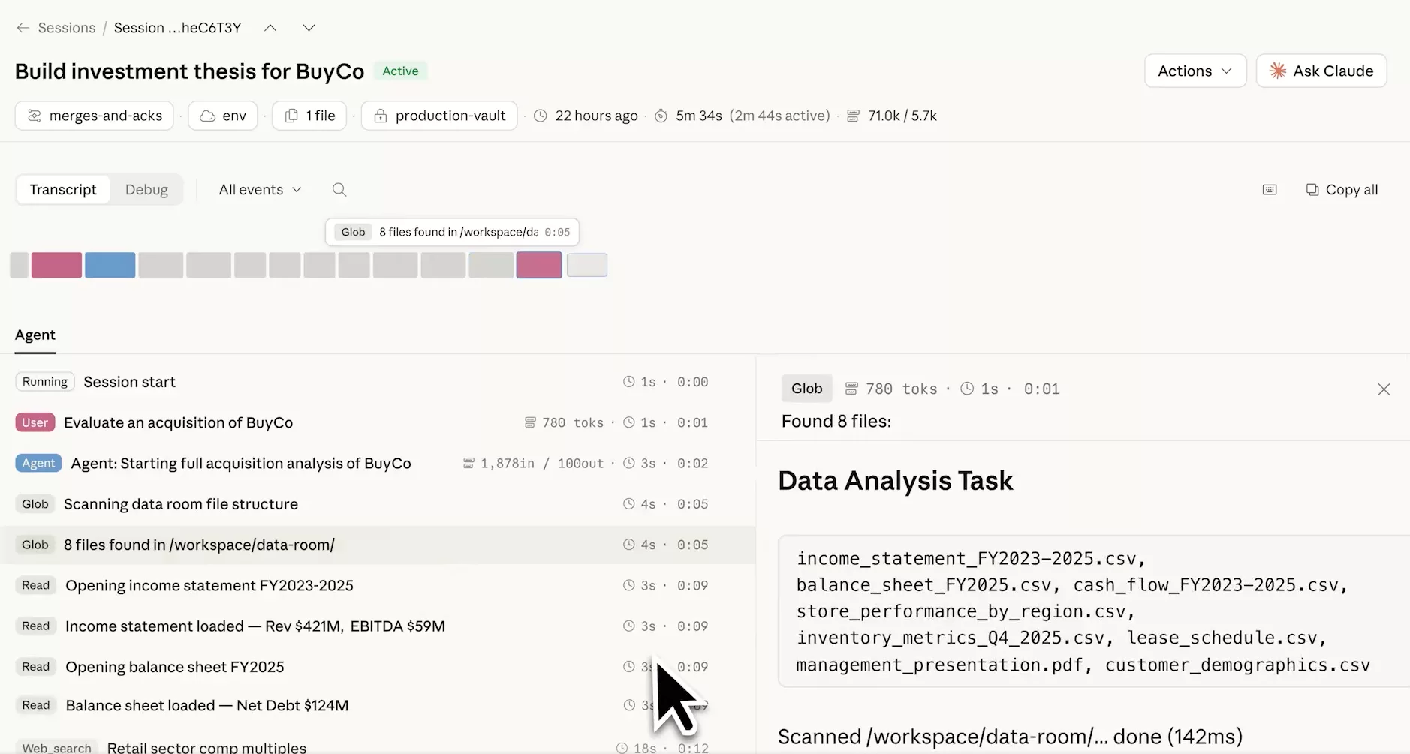Image resolution: width=1410 pixels, height=754 pixels.
Task: Click the back arrow to Sessions
Action: pos(23,28)
